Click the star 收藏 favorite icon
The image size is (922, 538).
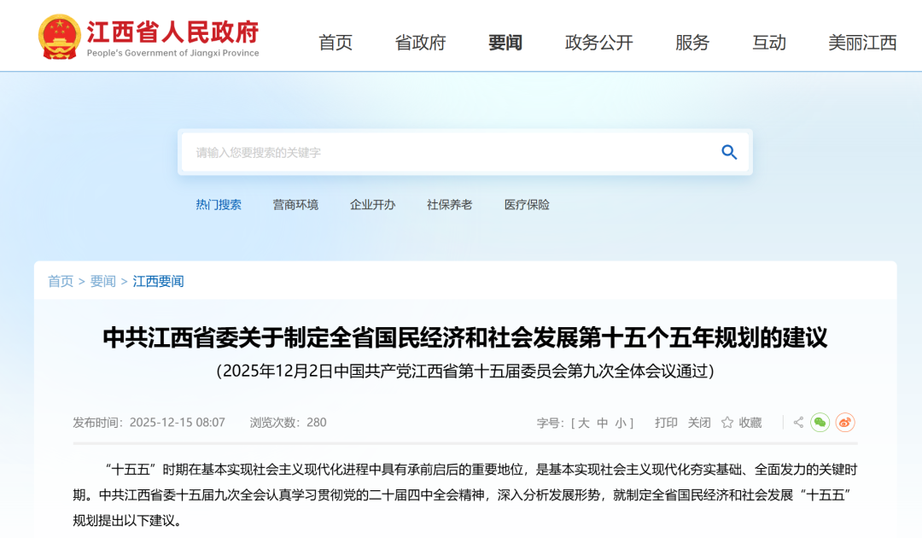pyautogui.click(x=727, y=422)
